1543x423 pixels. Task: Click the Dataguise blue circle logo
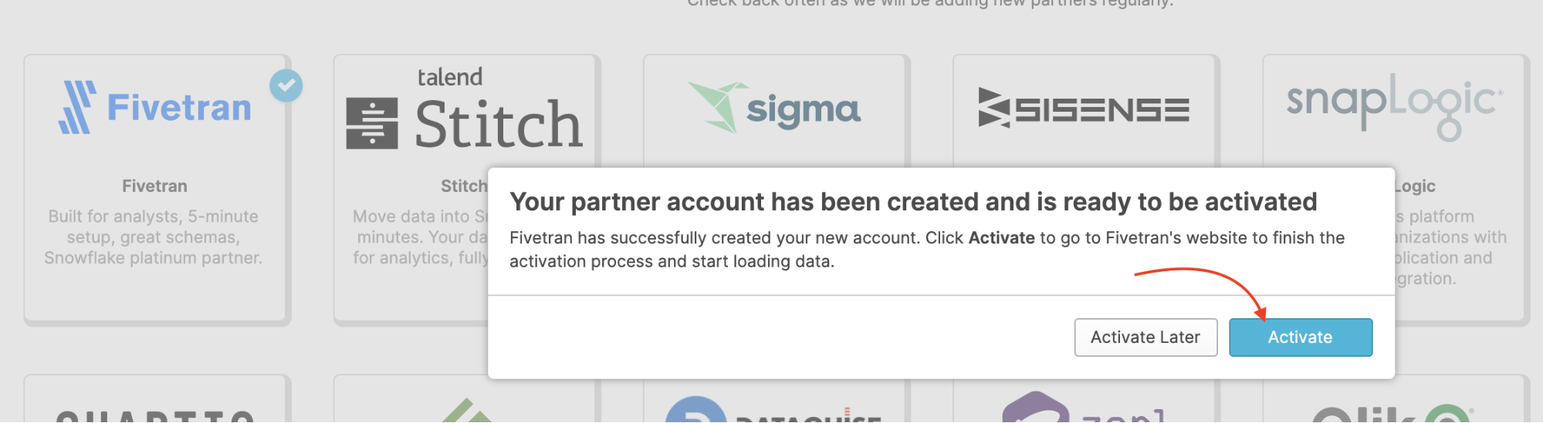click(x=695, y=411)
